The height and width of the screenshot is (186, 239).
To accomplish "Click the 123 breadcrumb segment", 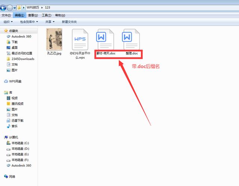I will pos(47,7).
